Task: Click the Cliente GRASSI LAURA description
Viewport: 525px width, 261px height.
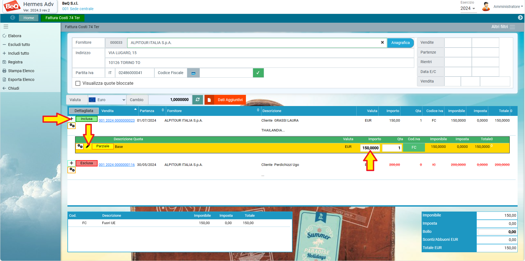Action: [x=280, y=121]
